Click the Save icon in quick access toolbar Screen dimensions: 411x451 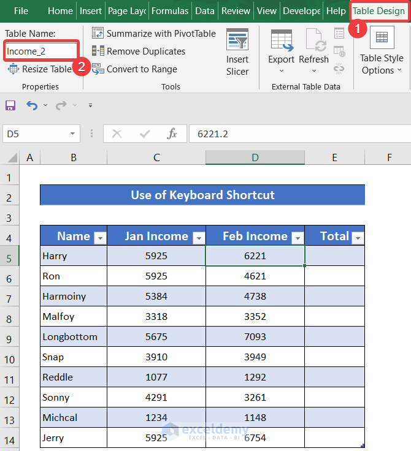10,105
